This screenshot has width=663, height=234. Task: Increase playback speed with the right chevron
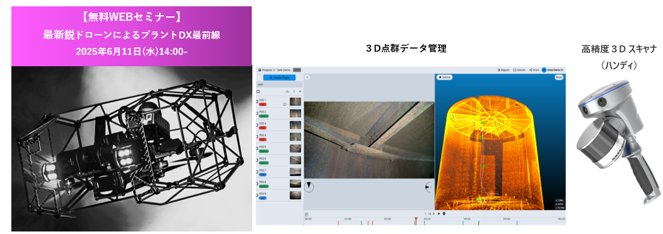pos(434,214)
